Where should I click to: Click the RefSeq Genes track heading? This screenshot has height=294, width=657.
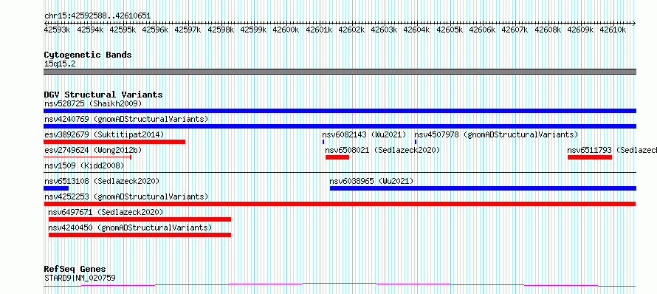(75, 269)
